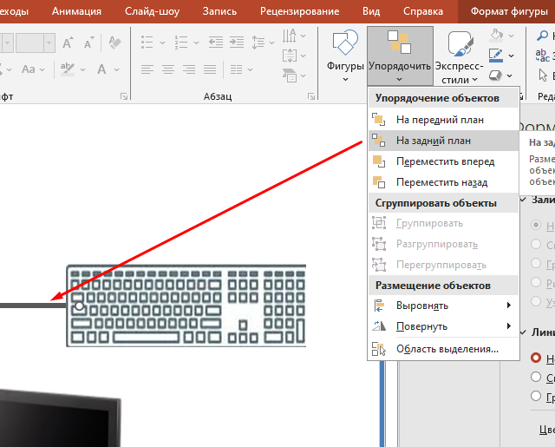Collapse the Линия line section
555x447 pixels.
523,332
